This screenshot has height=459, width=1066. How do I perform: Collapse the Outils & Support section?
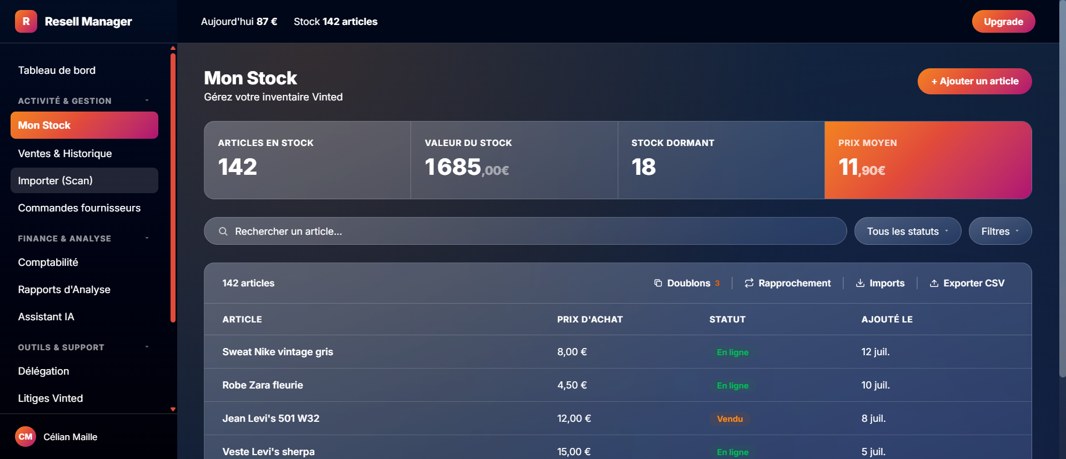tap(147, 347)
